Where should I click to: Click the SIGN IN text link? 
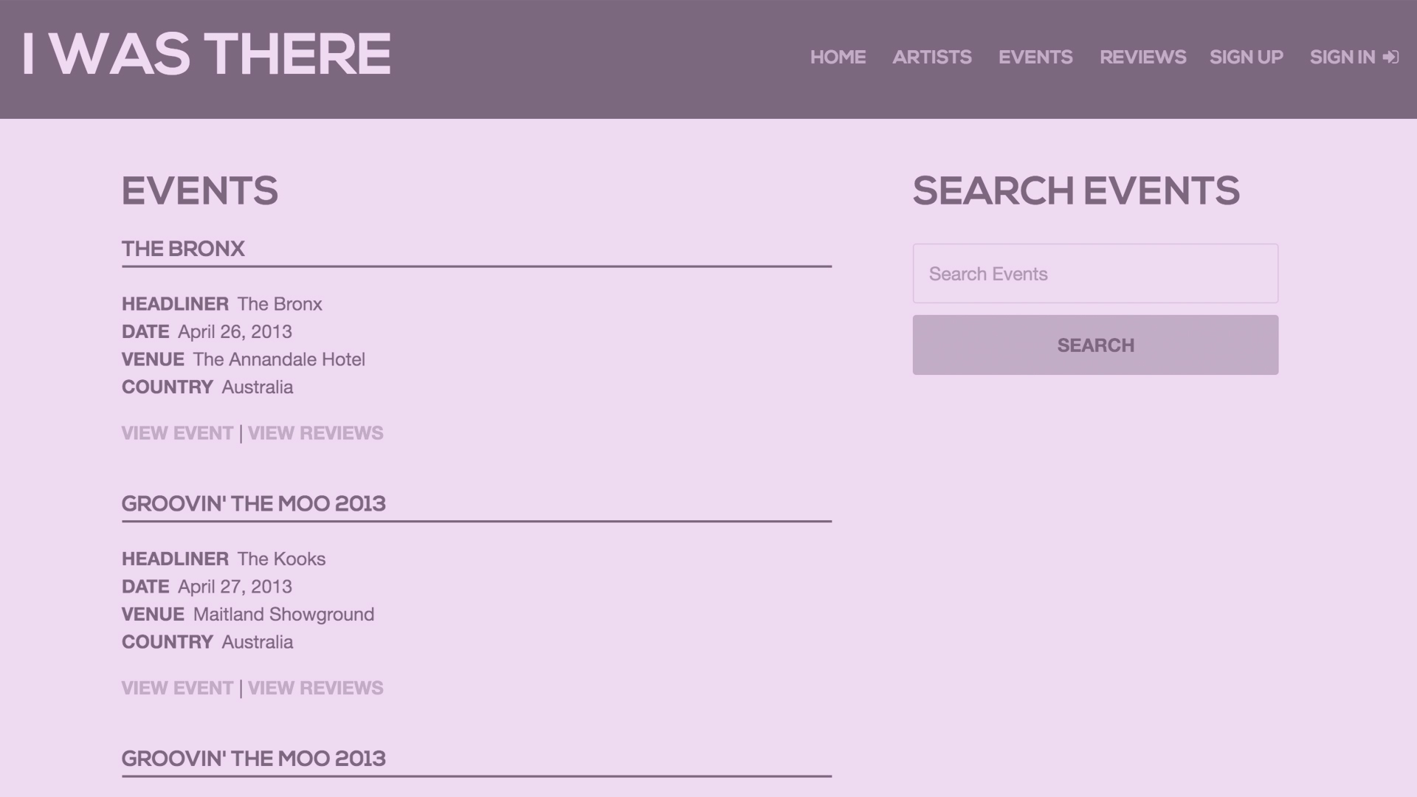tap(1342, 57)
